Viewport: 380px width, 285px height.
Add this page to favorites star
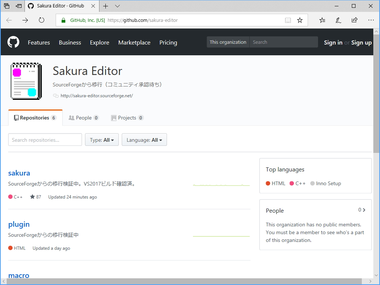coord(300,20)
